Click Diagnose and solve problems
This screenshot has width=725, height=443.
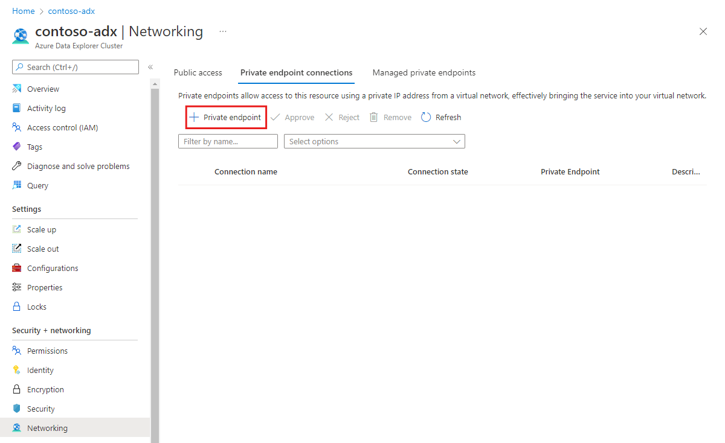point(78,165)
